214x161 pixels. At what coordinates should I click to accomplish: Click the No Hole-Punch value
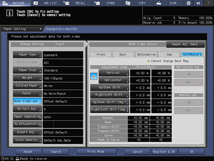click(x=63, y=94)
